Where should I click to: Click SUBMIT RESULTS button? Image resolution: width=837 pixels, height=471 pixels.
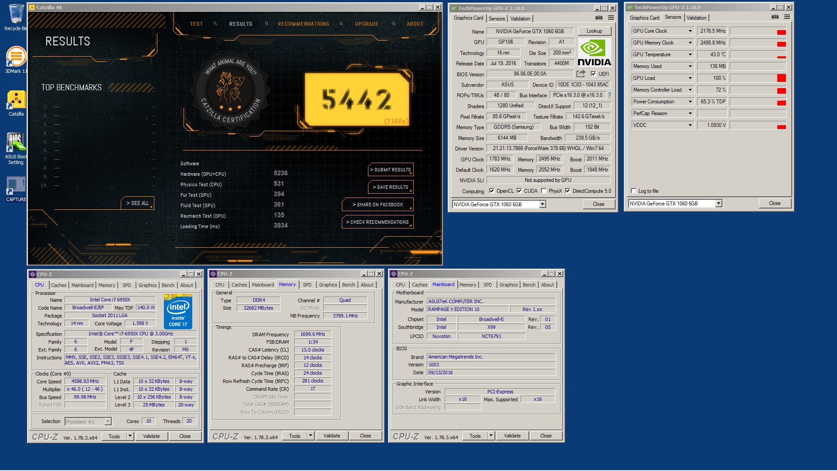coord(391,170)
